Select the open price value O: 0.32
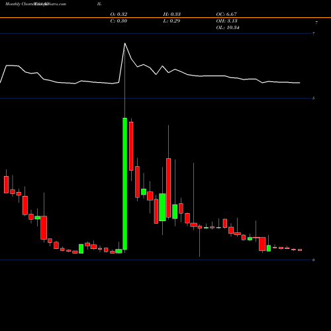The image size is (331, 331). (x=118, y=15)
